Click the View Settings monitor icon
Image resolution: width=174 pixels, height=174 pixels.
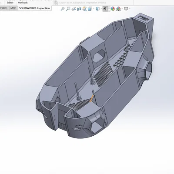[126, 9]
